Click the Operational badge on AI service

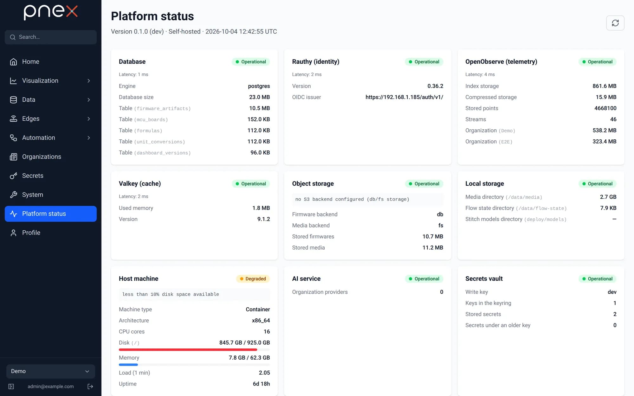pyautogui.click(x=424, y=279)
